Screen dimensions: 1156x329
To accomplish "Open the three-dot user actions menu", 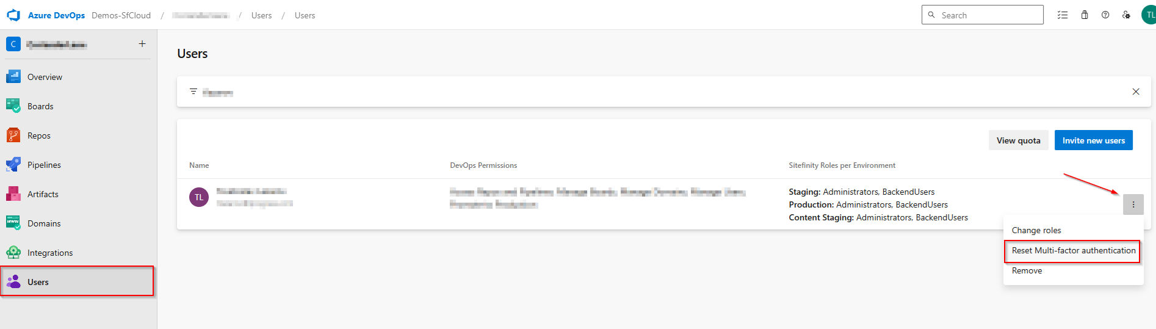I will (1133, 204).
